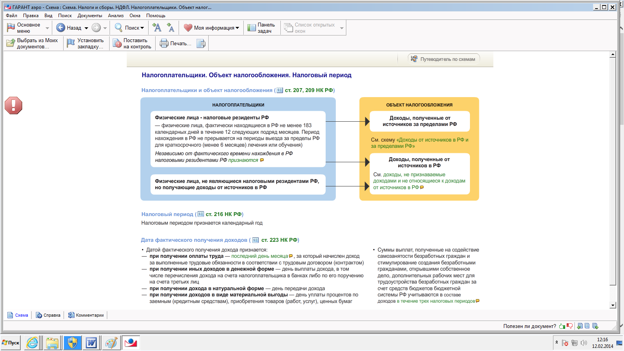
Task: Open the volume speaker tray icon
Action: point(584,343)
